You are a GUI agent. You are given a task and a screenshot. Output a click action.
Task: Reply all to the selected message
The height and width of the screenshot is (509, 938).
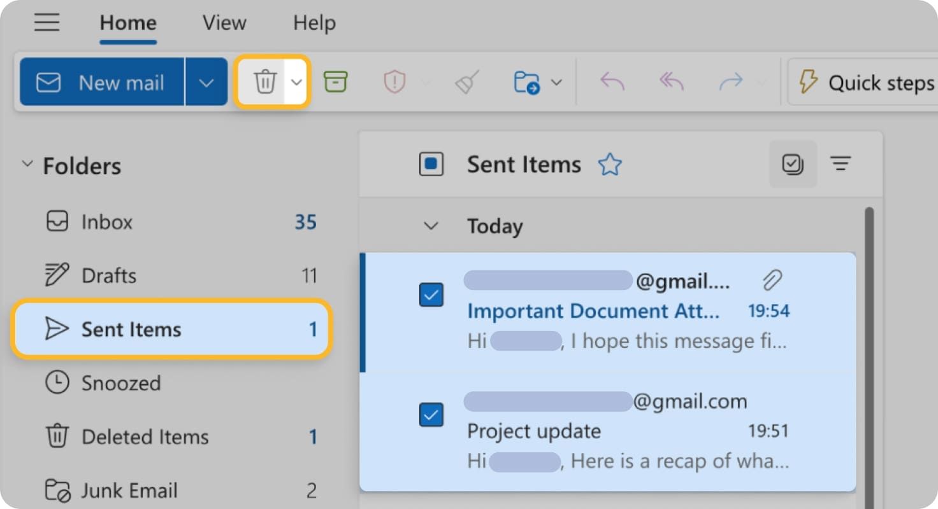click(x=671, y=81)
